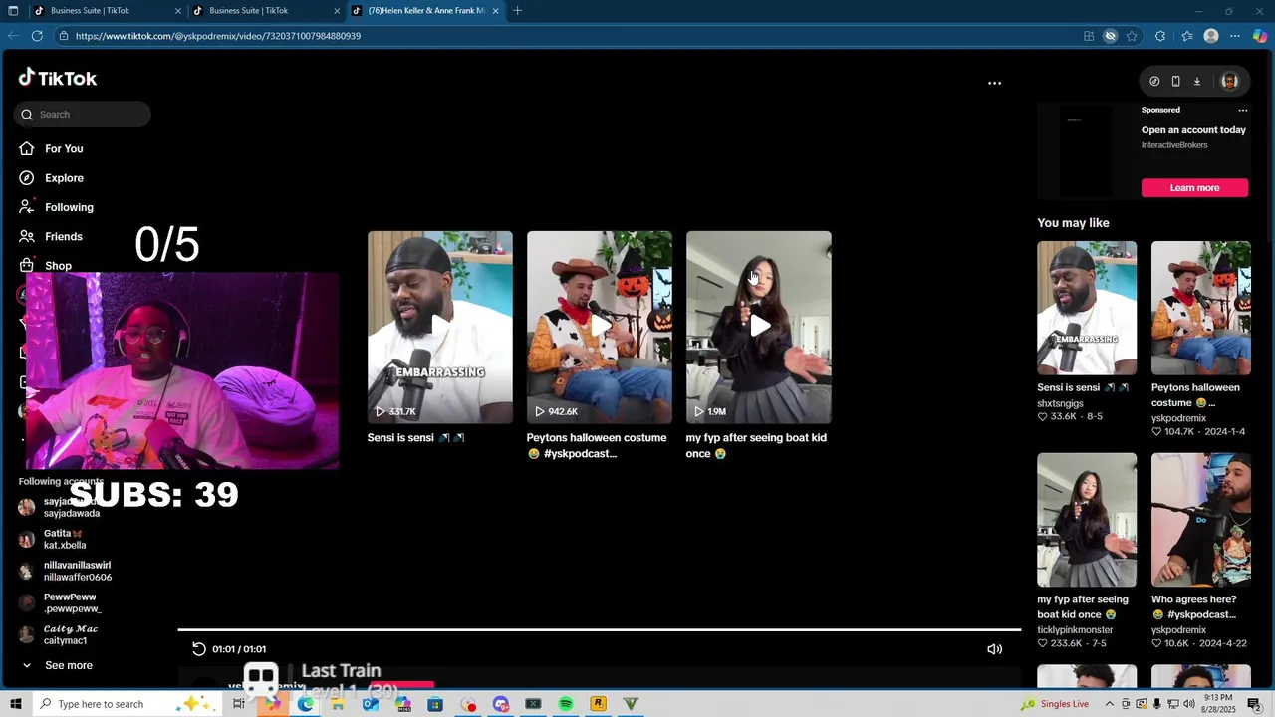Viewport: 1275px width, 717px height.
Task: Open the browser apps grid icon
Action: (x=1089, y=36)
